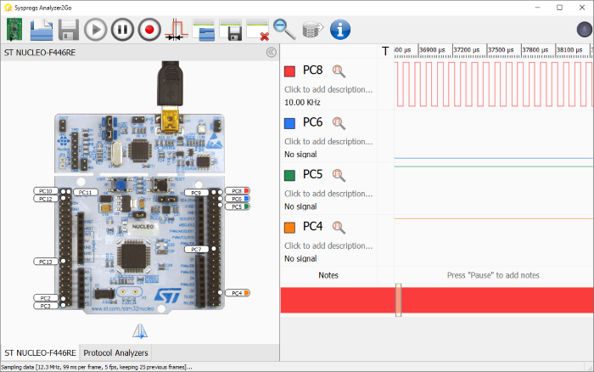The image size is (594, 372).
Task: Enable the PC2 pin on the board
Action: [46, 298]
